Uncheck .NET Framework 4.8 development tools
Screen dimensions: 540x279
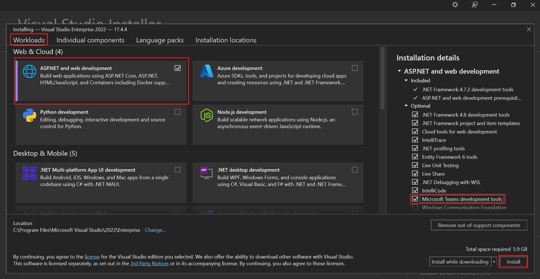pos(415,114)
